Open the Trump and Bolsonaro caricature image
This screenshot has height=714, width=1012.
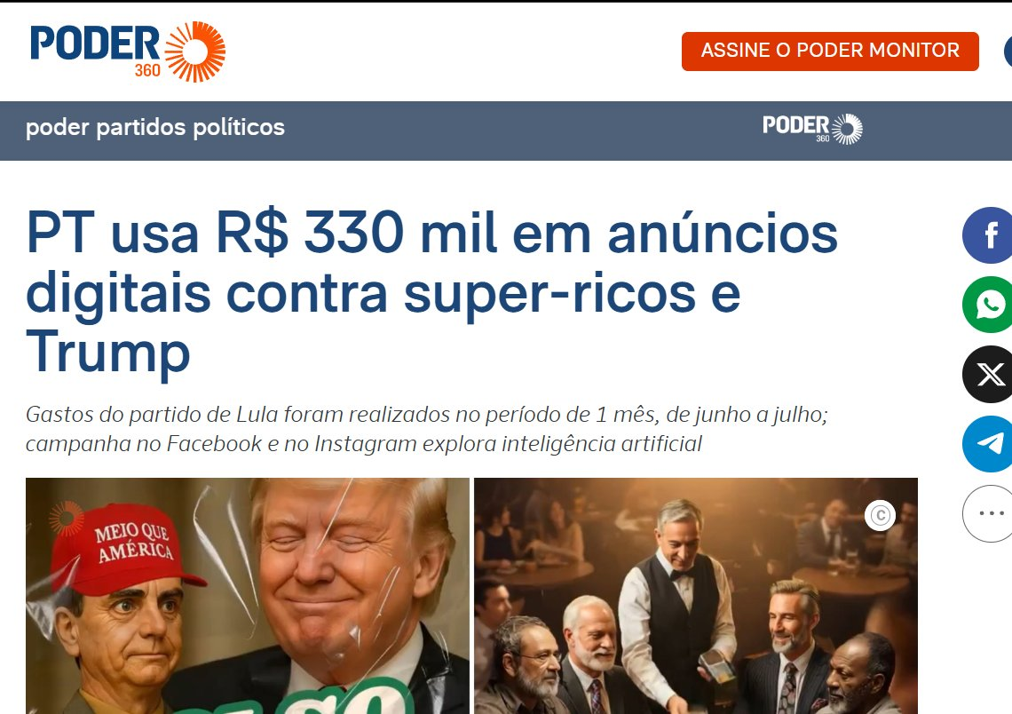coord(247,596)
